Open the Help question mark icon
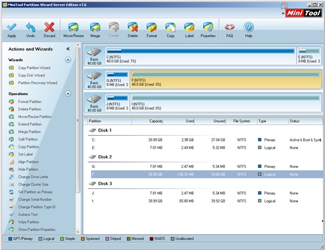This screenshot has height=251, width=326. [x=249, y=27]
